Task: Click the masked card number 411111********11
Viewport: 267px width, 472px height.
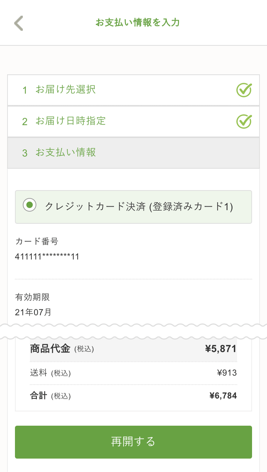Action: (x=47, y=257)
